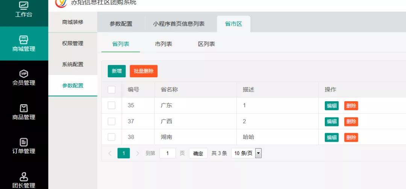Click the next page arrow icon
406x189 pixels.
(138, 153)
